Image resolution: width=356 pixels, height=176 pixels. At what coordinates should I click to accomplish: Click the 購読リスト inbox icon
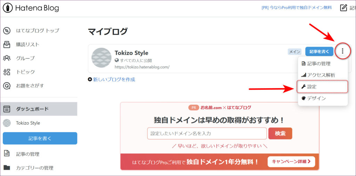(x=7, y=44)
